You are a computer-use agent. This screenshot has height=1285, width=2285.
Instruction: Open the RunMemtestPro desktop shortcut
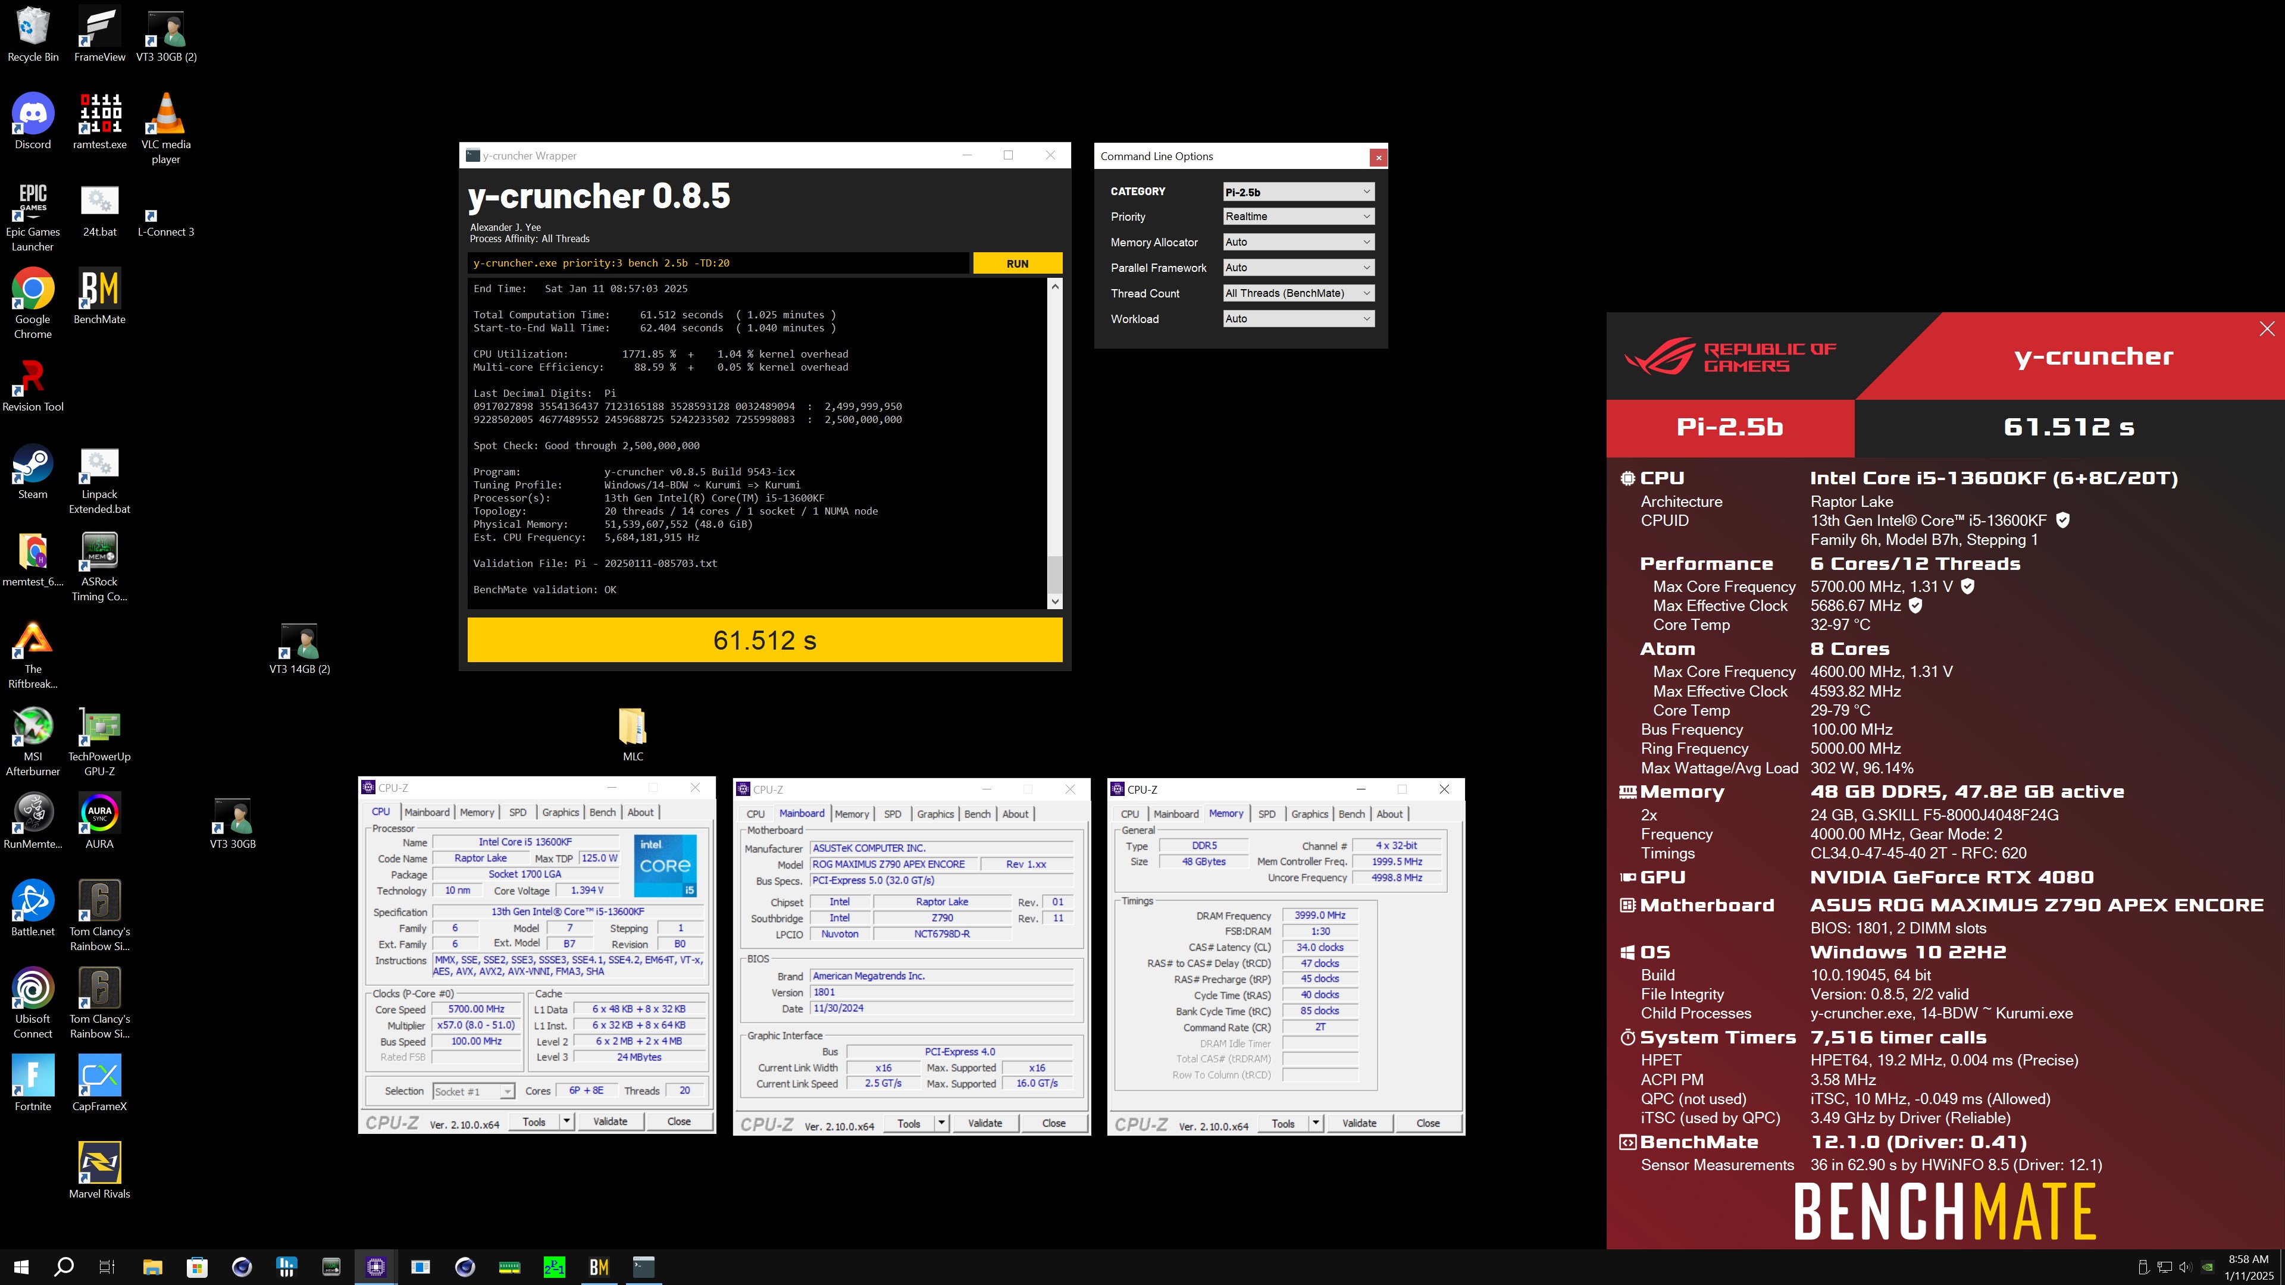(x=33, y=821)
